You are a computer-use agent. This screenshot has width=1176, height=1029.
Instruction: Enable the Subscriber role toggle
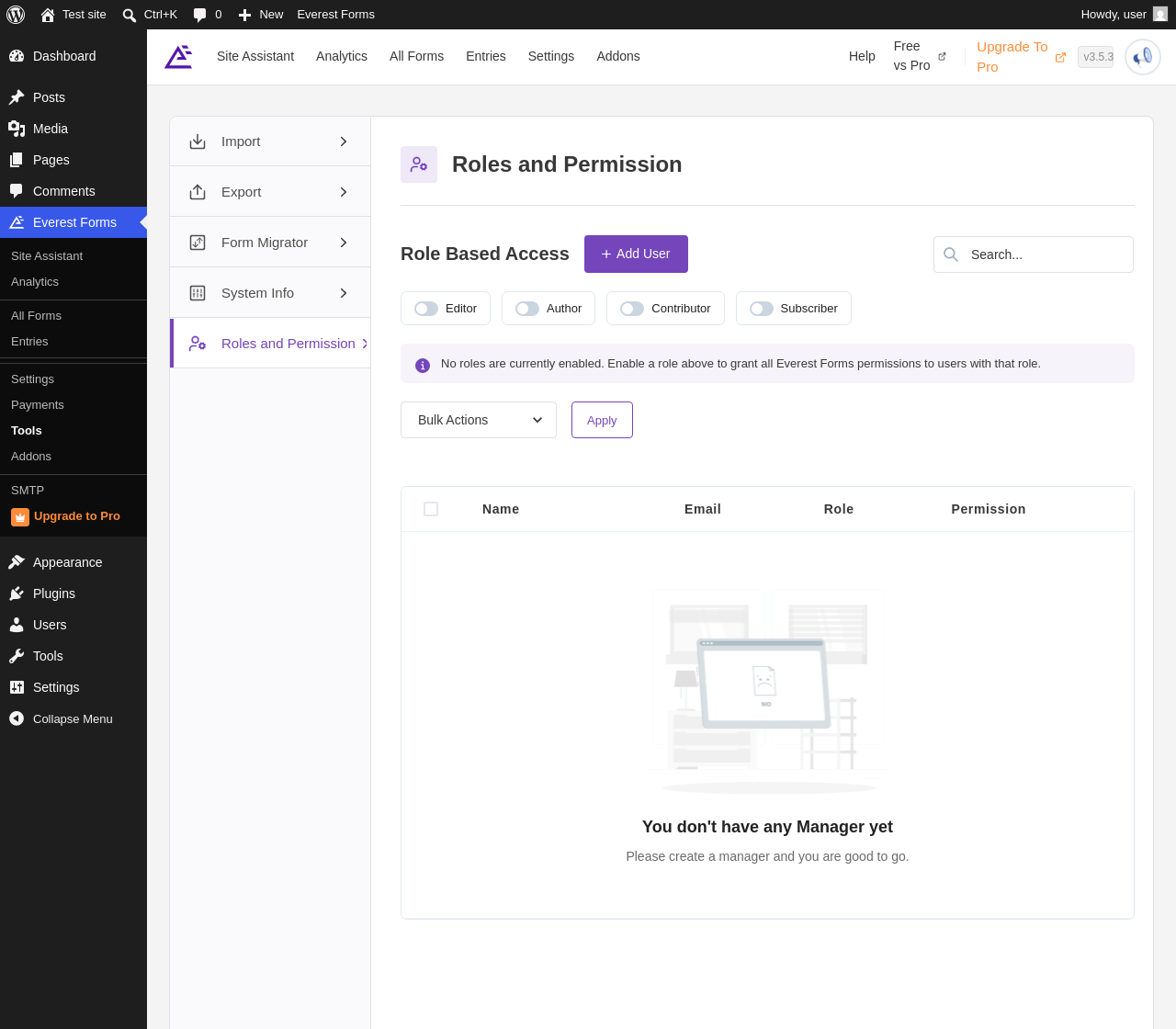pyautogui.click(x=762, y=309)
